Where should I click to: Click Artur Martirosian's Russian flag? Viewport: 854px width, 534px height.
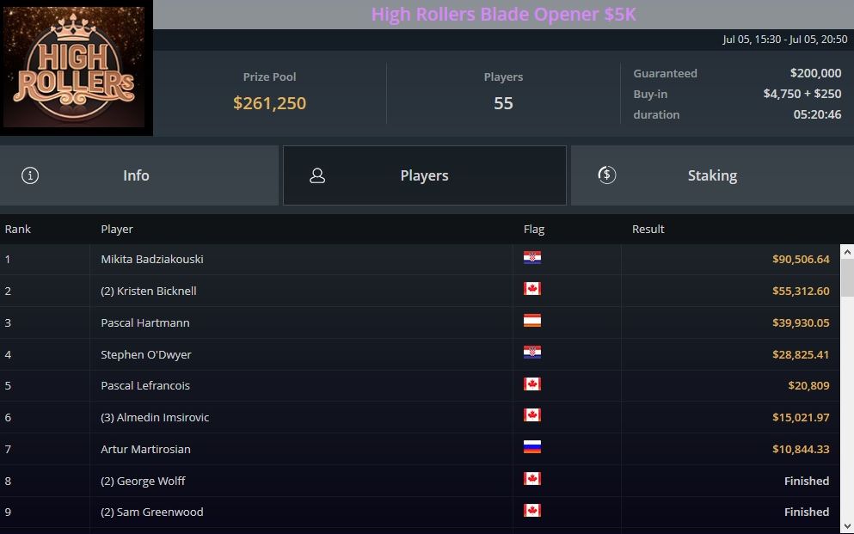(532, 448)
